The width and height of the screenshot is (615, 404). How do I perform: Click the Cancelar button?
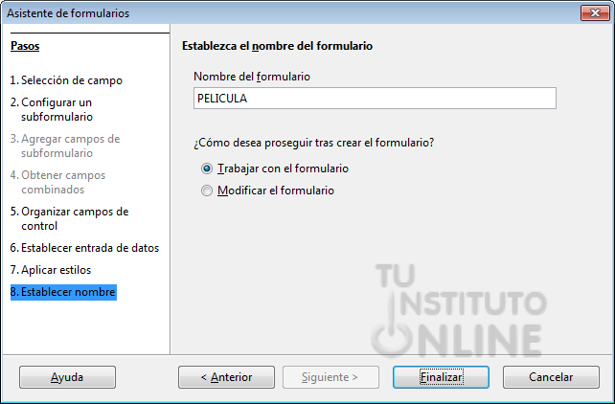click(551, 377)
